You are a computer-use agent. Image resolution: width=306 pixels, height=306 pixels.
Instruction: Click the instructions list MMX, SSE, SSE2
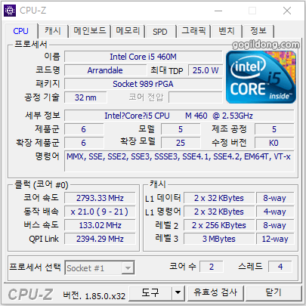179,161
